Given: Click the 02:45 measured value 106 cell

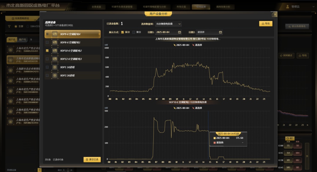Looking at the screenshot, I should pyautogui.click(x=288, y=168).
